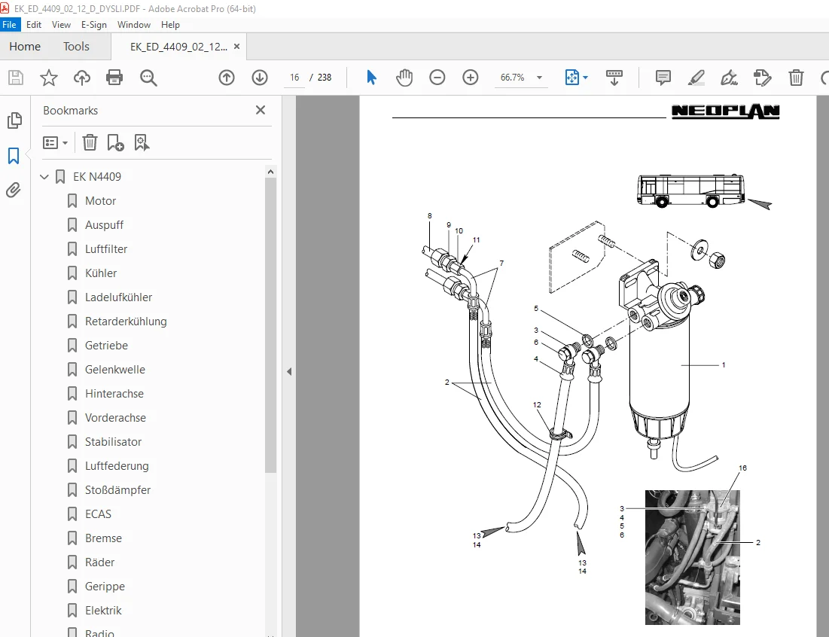Viewport: 829px width, 637px height.
Task: Open the Getriebe bookmark
Action: 106,345
